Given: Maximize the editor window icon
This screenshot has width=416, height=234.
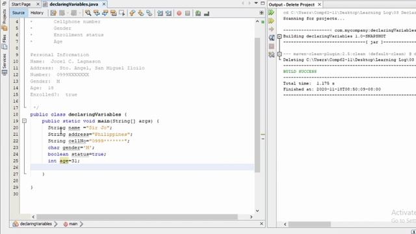Looking at the screenshot, I should click(x=263, y=3).
